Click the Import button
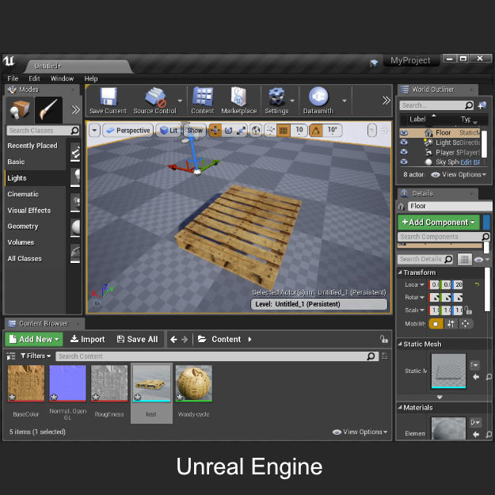This screenshot has height=495, width=495. [x=87, y=339]
